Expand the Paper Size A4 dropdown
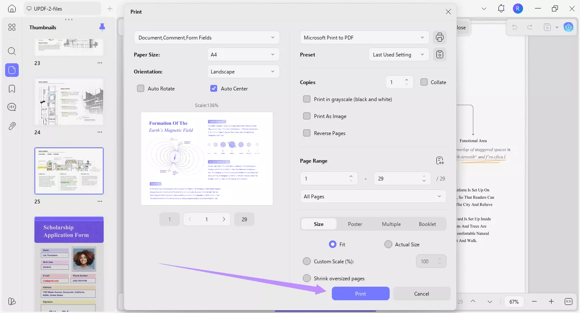Viewport: 580px width, 313px height. tap(243, 54)
